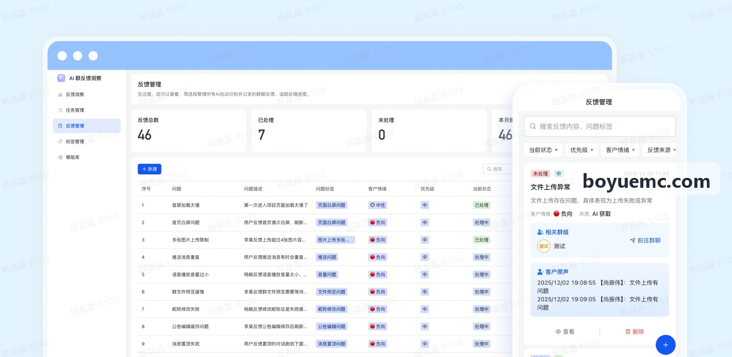Screen dimensions: 732x357
Task: Click the mobile search field 搜索反馈内容
Action: coord(599,126)
